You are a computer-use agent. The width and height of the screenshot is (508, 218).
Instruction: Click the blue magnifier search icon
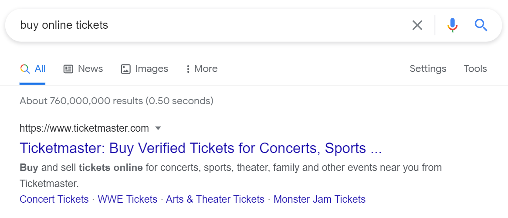click(481, 25)
